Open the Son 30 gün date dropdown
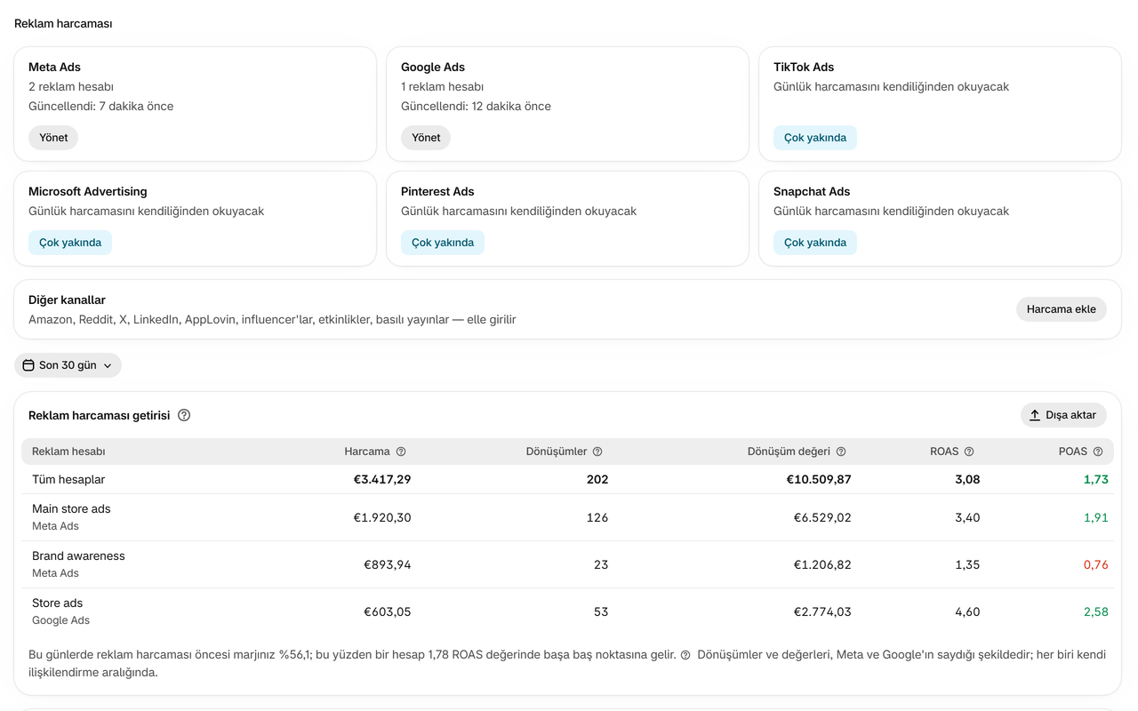Viewport: 1138px width, 711px height. [68, 365]
